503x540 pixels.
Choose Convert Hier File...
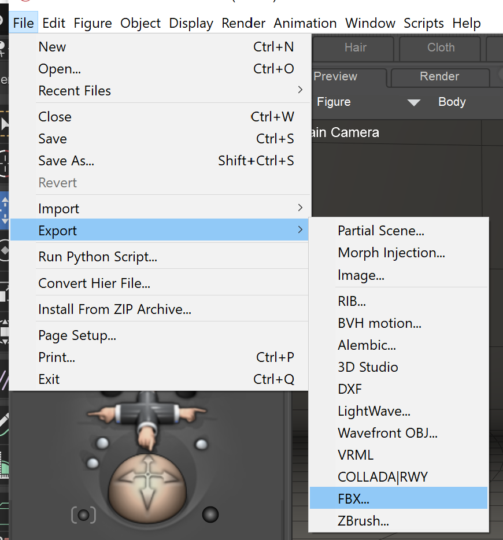click(160, 283)
